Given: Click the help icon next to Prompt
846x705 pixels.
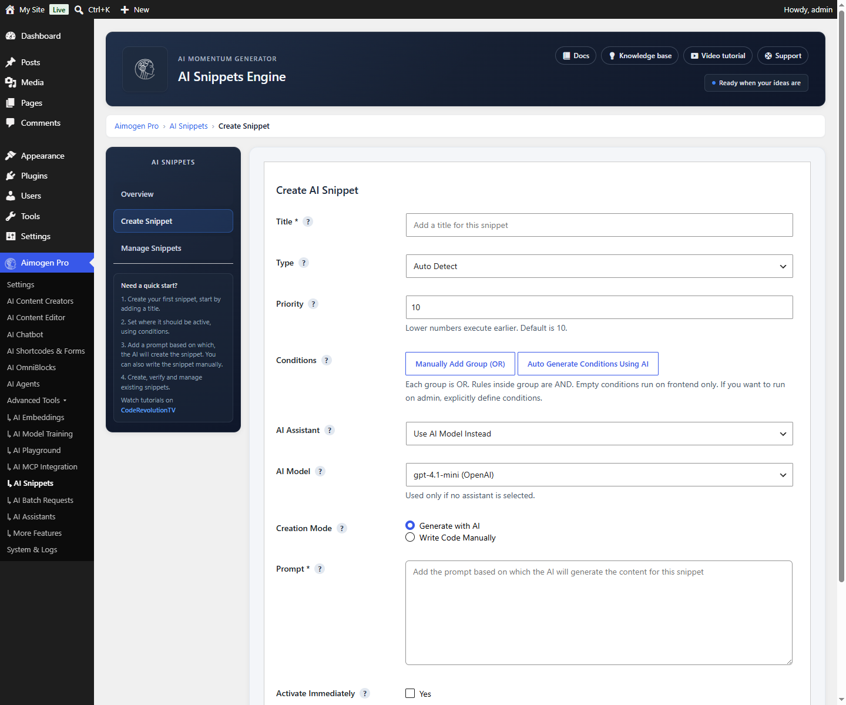Looking at the screenshot, I should pos(320,569).
